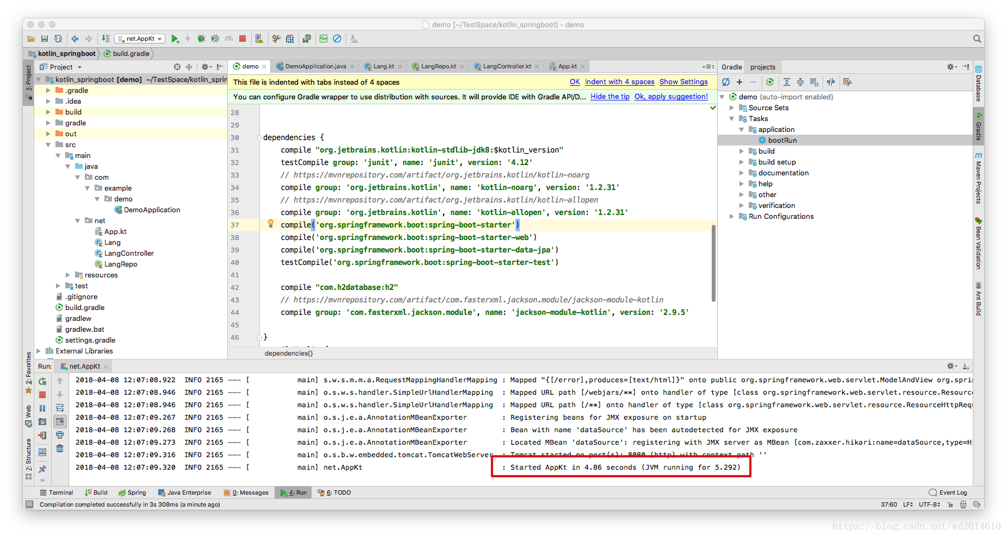
Task: Refresh all Gradle projects
Action: click(726, 82)
